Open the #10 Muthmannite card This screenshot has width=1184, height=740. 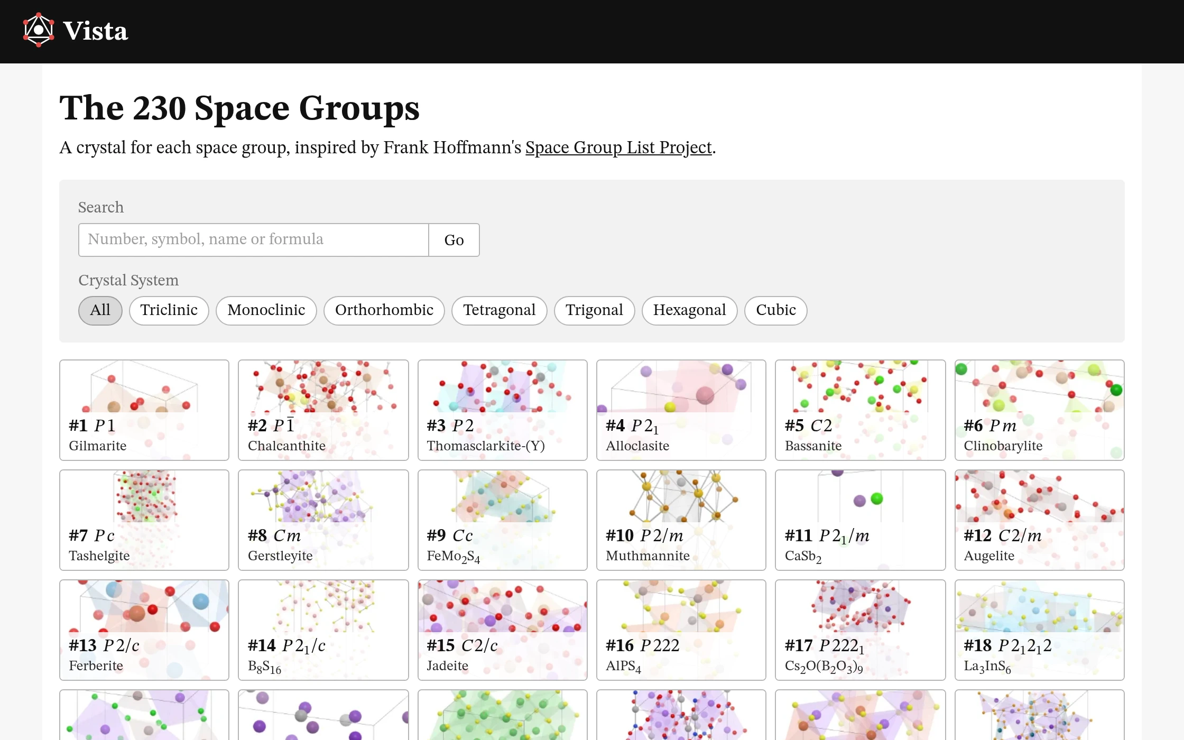coord(681,520)
